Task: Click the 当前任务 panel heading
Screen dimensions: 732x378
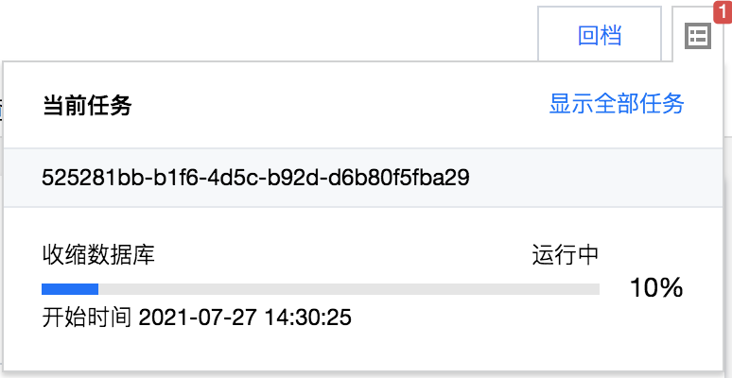Action: click(x=87, y=105)
